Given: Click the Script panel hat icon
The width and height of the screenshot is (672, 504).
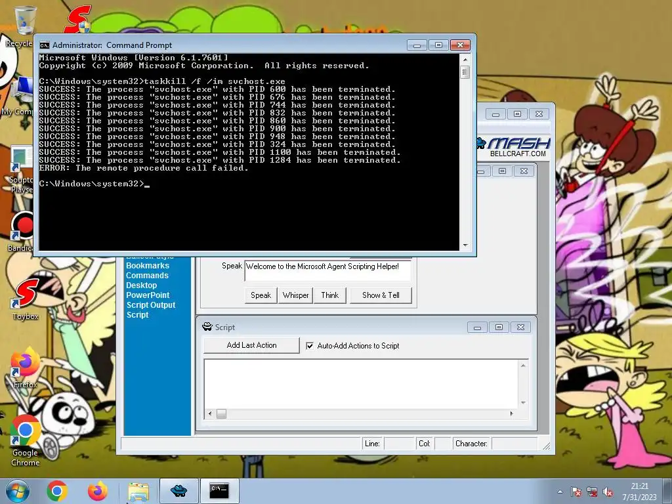Looking at the screenshot, I should pyautogui.click(x=207, y=327).
